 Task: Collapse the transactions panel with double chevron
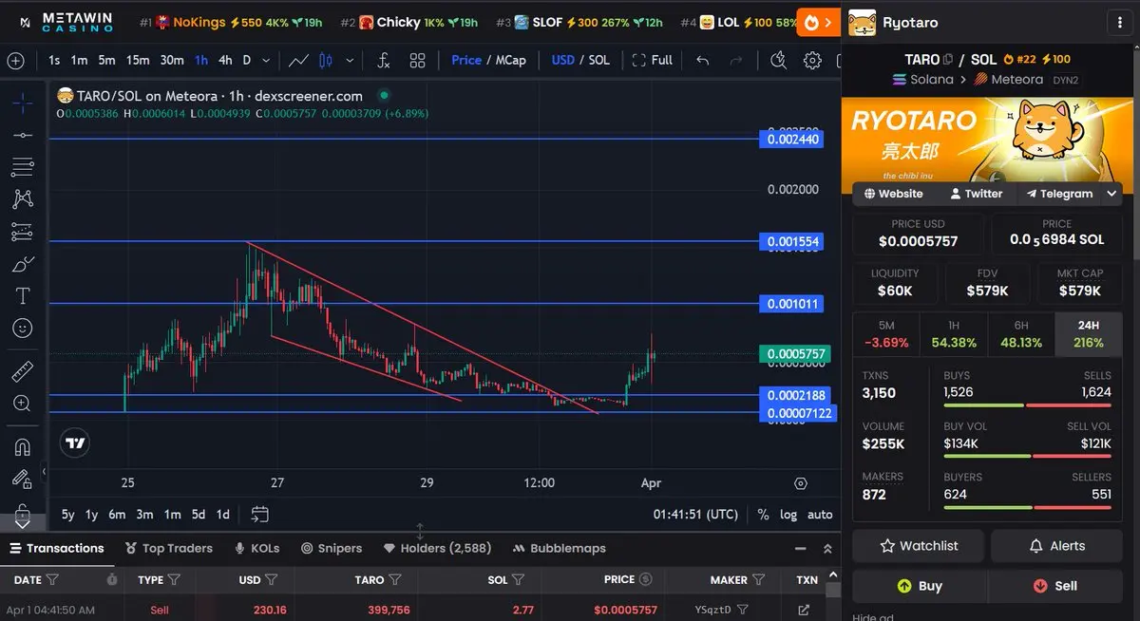point(827,549)
